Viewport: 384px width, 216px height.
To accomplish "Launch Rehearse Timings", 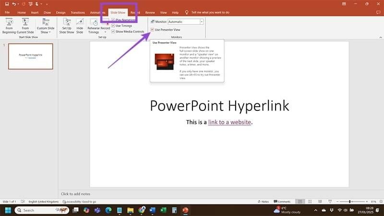I will coord(94,26).
